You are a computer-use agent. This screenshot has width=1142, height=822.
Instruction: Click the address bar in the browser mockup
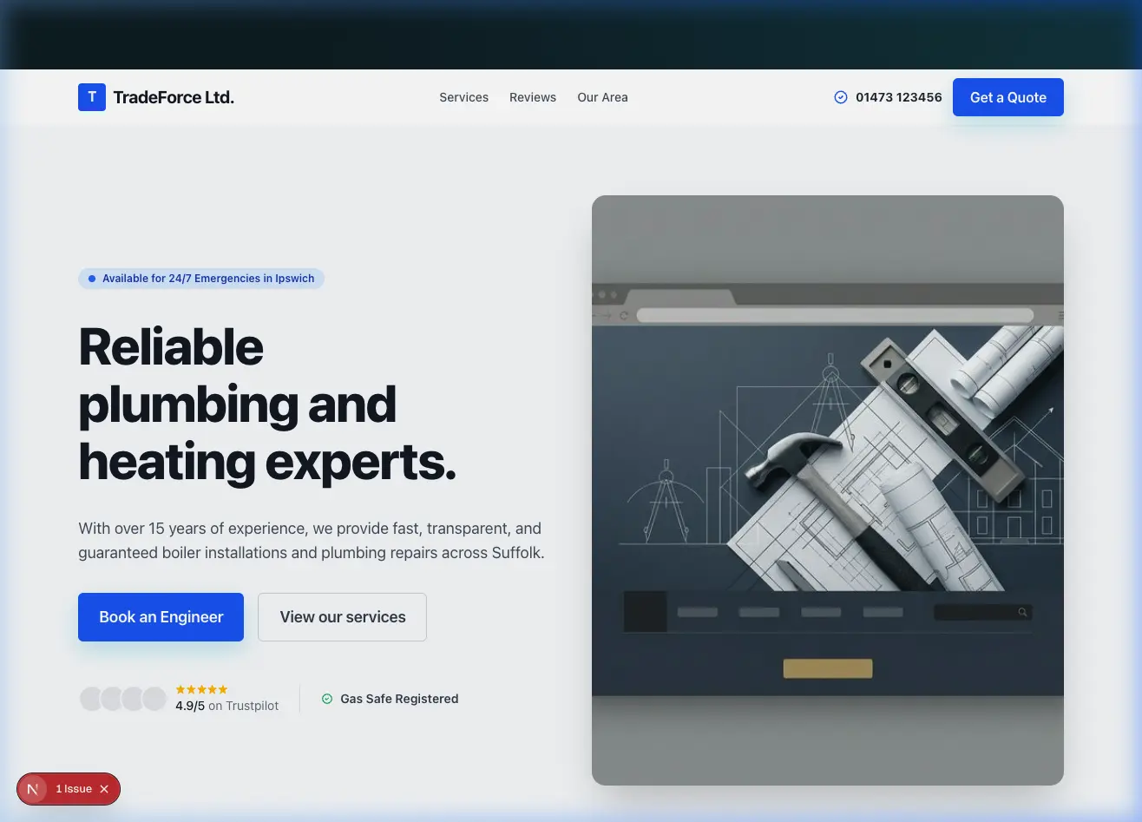(833, 313)
